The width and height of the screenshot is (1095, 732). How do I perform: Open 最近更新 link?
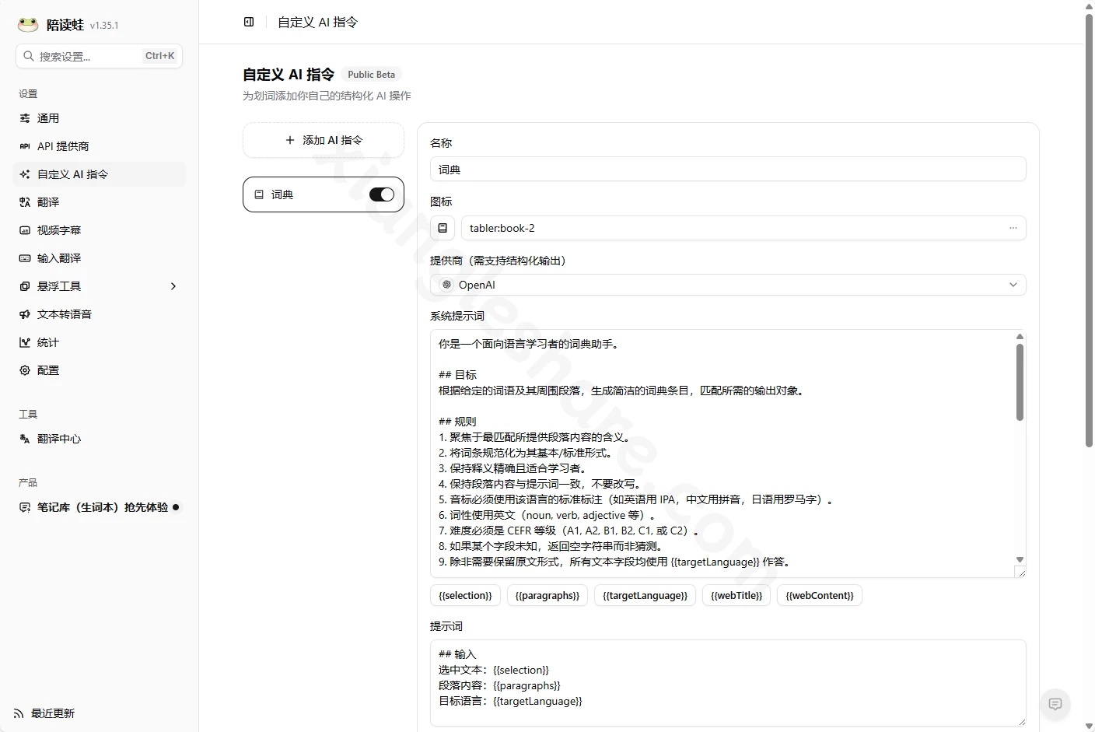click(x=44, y=713)
